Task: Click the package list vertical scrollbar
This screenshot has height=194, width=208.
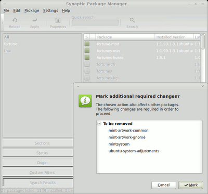Action: (203, 42)
